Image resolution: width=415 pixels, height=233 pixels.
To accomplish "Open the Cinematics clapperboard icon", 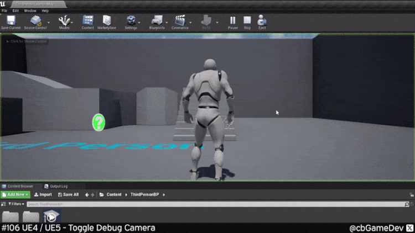I will click(x=180, y=20).
